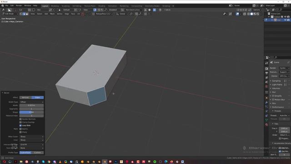Open the Edit Mode selector dropdown
The width and height of the screenshot is (291, 164).
click(10, 14)
